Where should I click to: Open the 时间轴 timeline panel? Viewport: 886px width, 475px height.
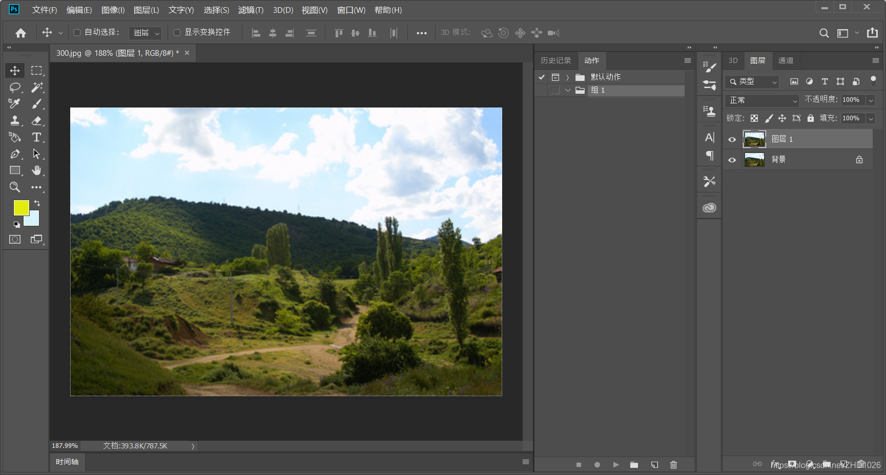pyautogui.click(x=67, y=462)
